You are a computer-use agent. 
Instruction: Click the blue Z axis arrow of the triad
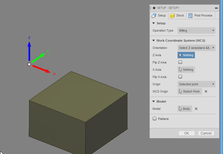pos(29,51)
